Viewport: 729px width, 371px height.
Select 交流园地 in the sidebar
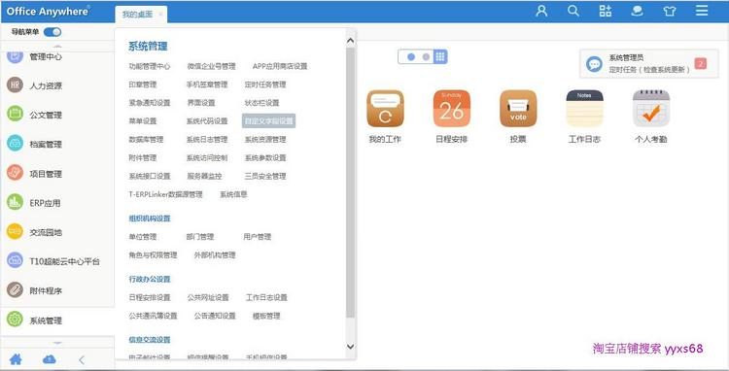(x=46, y=232)
